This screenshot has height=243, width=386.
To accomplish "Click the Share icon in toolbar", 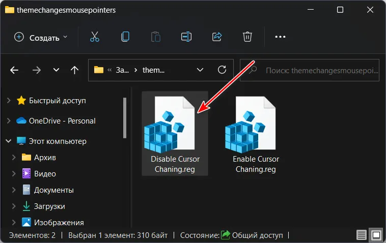I will pos(217,37).
